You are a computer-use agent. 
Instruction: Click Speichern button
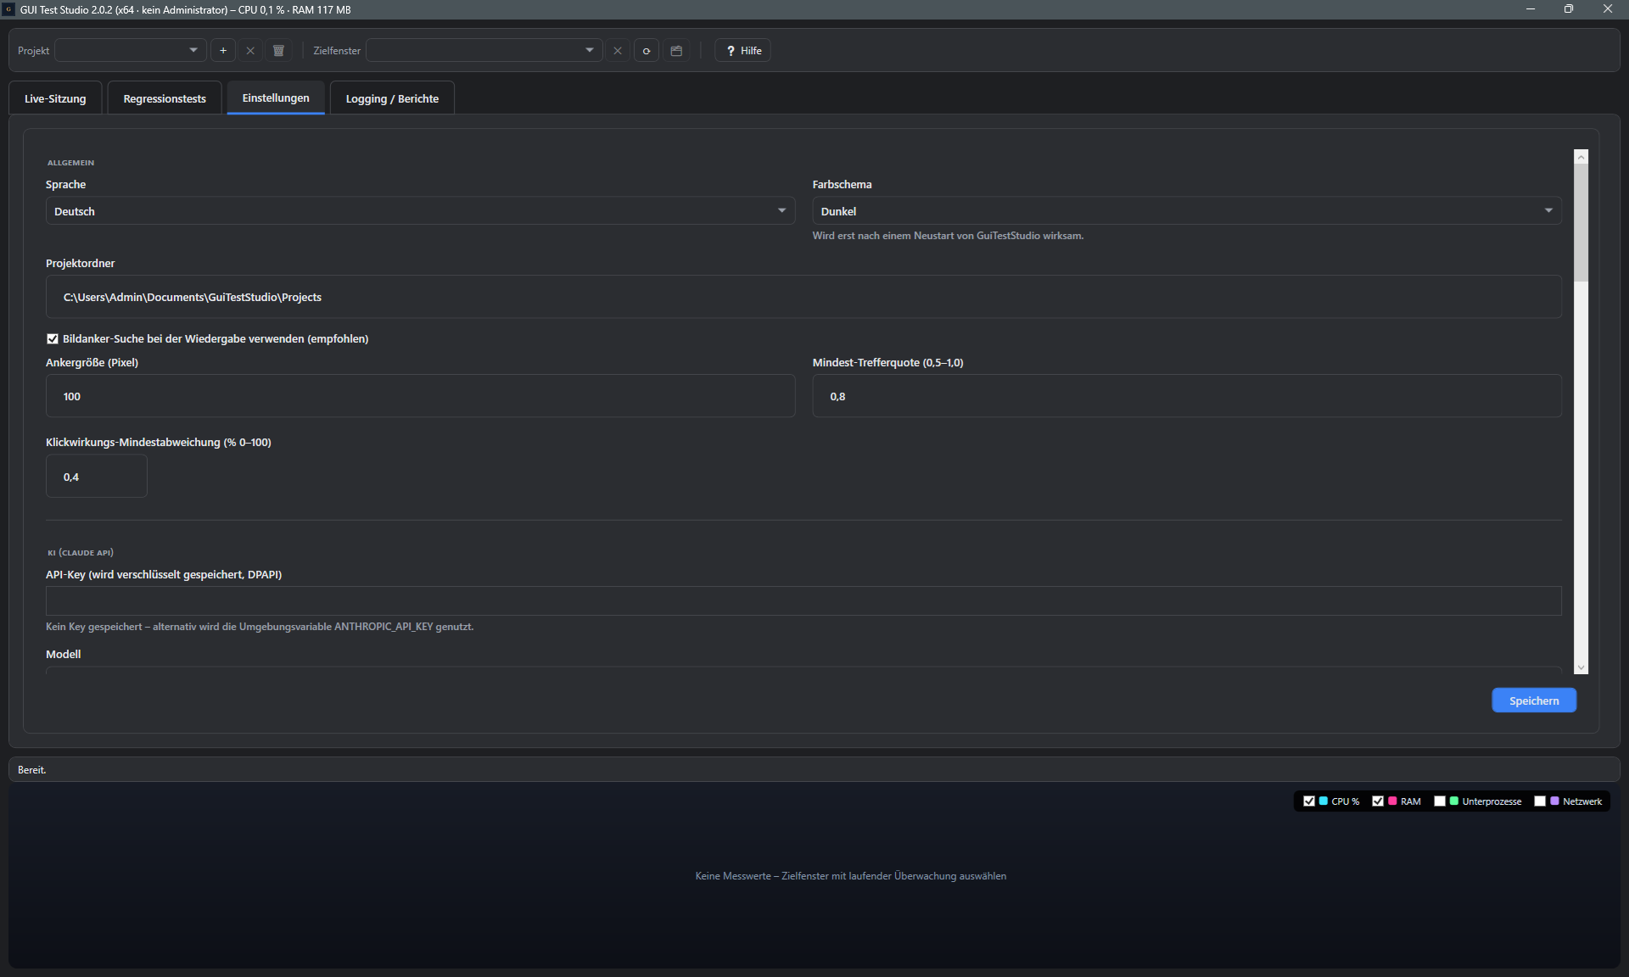[1534, 701]
